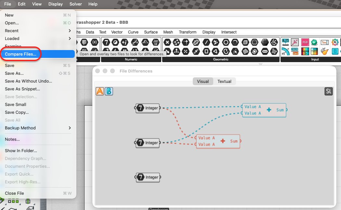This screenshot has width=341, height=210.
Task: Click the SL button in File Differences
Action: [x=329, y=91]
